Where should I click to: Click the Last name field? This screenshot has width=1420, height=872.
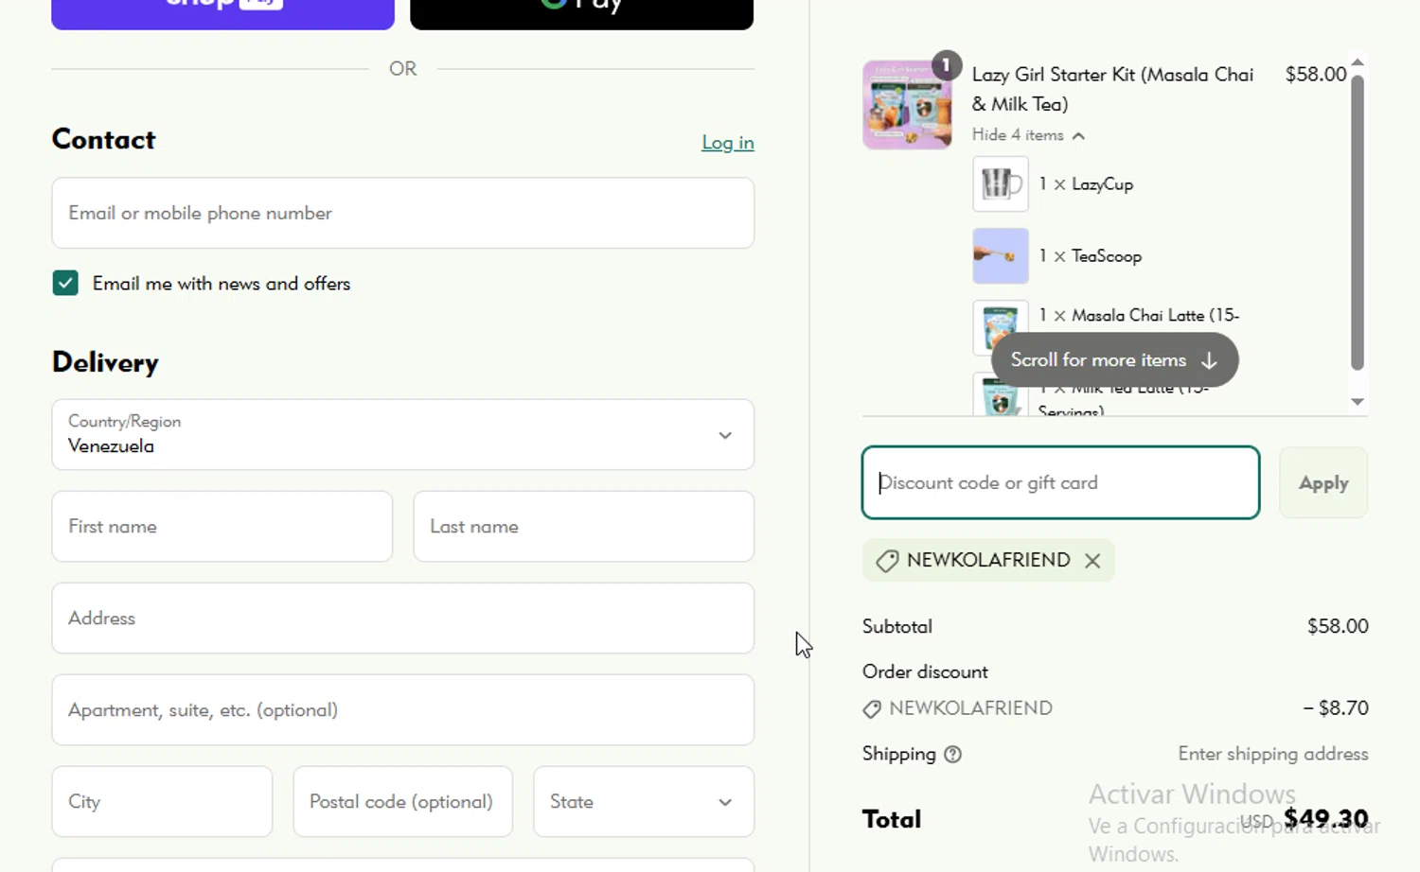click(583, 527)
